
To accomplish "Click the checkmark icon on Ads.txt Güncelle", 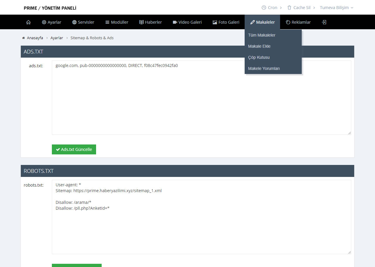I will pos(58,149).
